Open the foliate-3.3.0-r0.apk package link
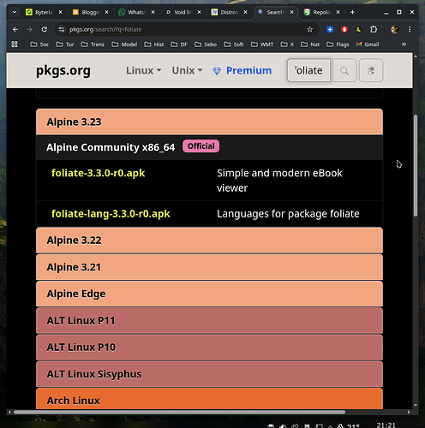This screenshot has height=428, width=425. coord(99,173)
